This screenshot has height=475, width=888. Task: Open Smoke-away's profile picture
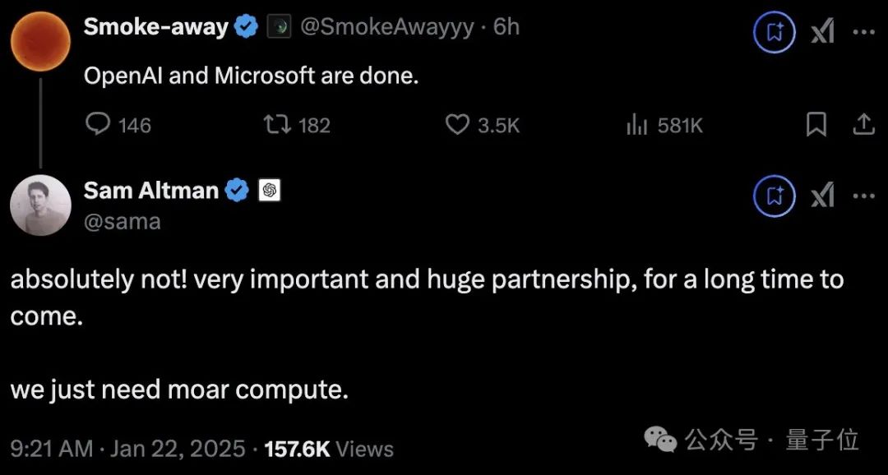pos(40,41)
